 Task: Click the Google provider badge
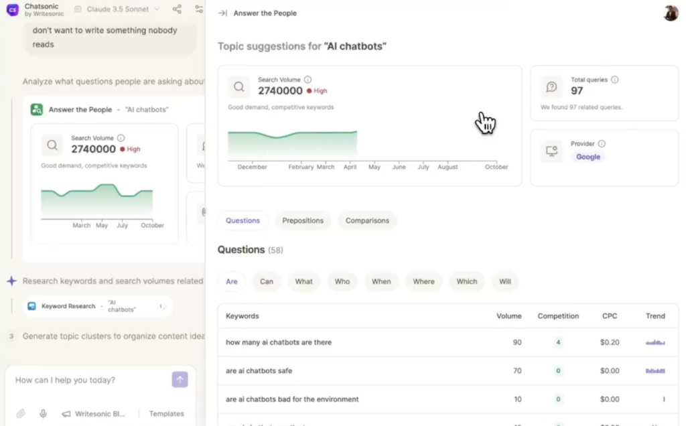click(588, 157)
